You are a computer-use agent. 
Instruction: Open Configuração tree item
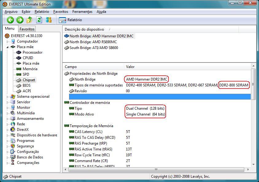[28, 152]
